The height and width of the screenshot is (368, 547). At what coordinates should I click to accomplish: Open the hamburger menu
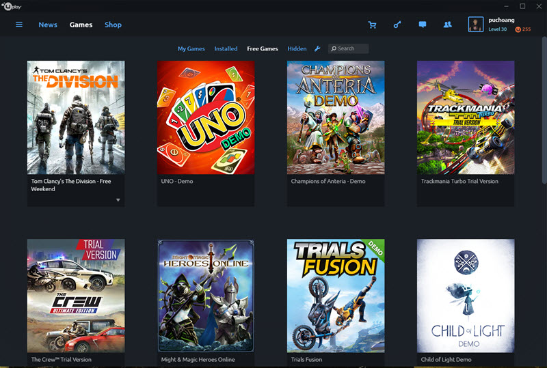pos(19,25)
